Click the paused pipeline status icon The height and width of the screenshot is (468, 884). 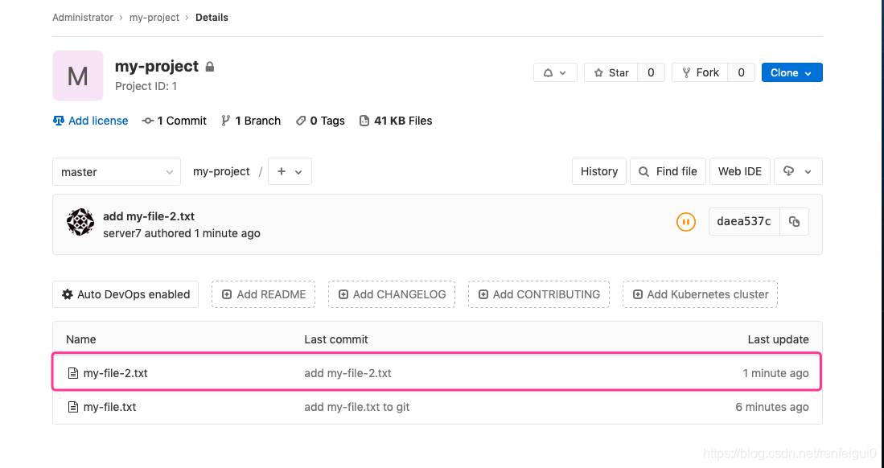(685, 222)
